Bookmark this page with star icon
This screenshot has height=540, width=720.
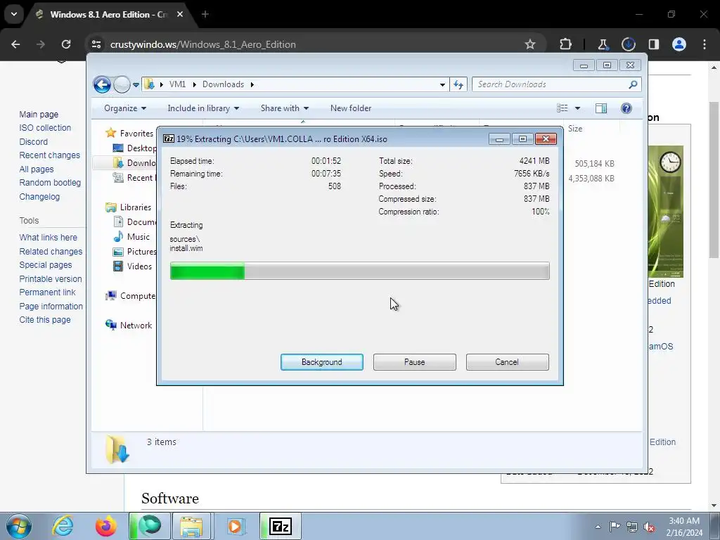click(x=530, y=44)
